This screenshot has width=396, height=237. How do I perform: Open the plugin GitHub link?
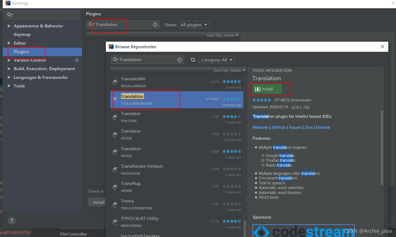pos(279,127)
